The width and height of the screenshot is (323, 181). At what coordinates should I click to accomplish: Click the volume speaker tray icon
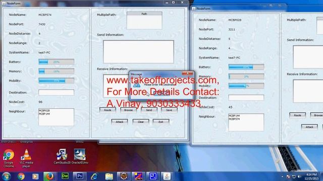(299, 176)
